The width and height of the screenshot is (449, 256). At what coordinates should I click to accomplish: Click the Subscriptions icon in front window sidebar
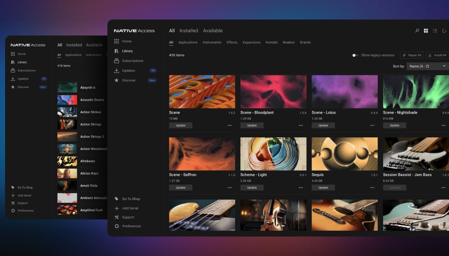[117, 61]
